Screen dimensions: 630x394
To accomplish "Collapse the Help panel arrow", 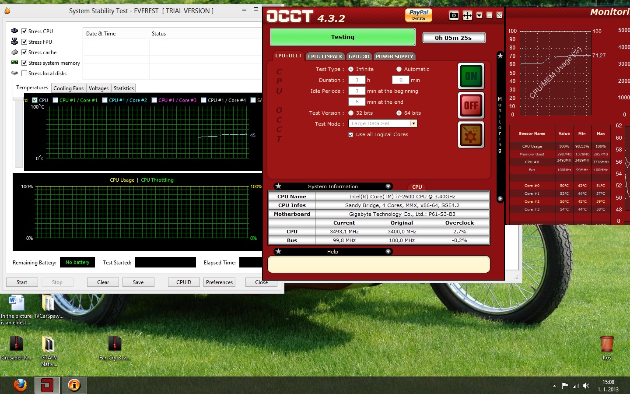I will 388,252.
